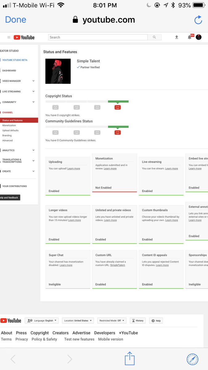Click the Advertise footer link
This screenshot has width=208, height=370.
(81, 333)
